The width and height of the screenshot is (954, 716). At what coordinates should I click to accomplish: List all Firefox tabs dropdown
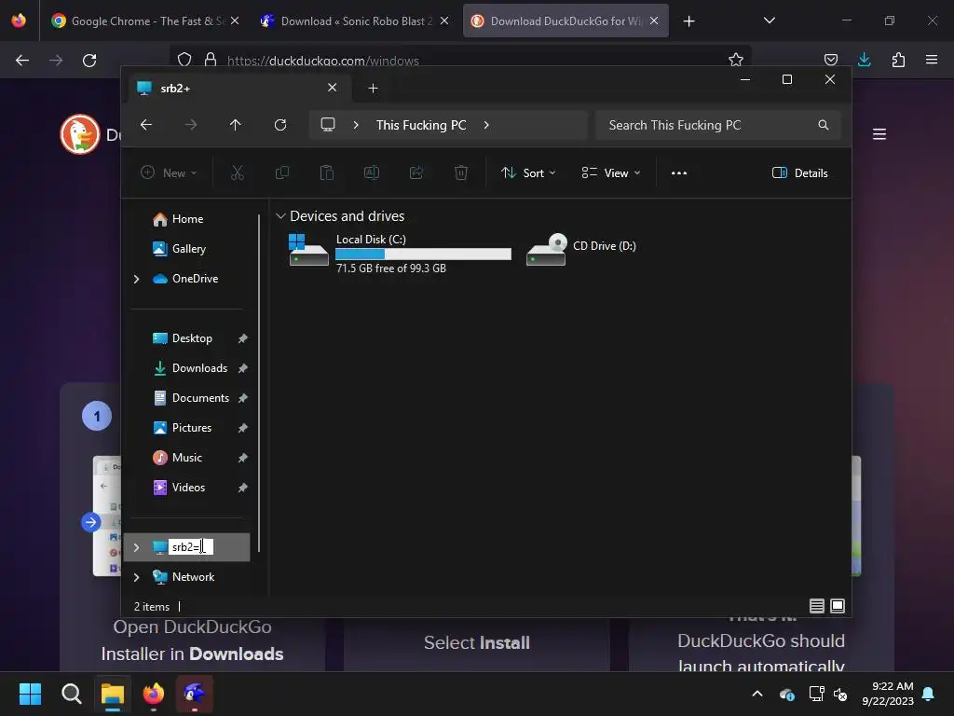pyautogui.click(x=769, y=21)
